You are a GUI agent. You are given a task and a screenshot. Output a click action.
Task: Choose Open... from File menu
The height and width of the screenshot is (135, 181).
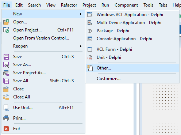click(x=43, y=22)
